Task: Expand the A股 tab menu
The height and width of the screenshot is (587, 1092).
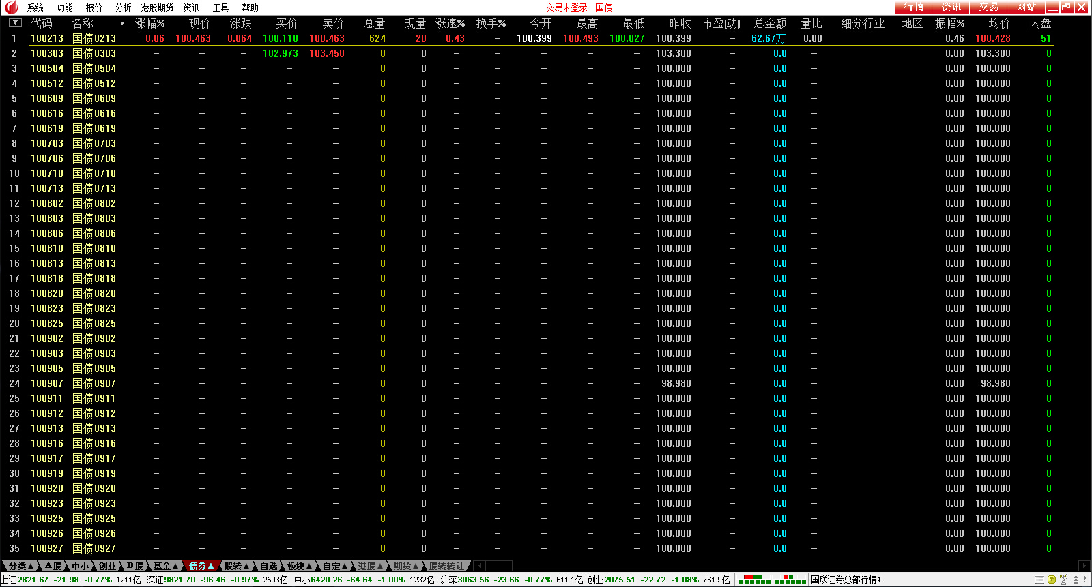Action: pyautogui.click(x=54, y=566)
